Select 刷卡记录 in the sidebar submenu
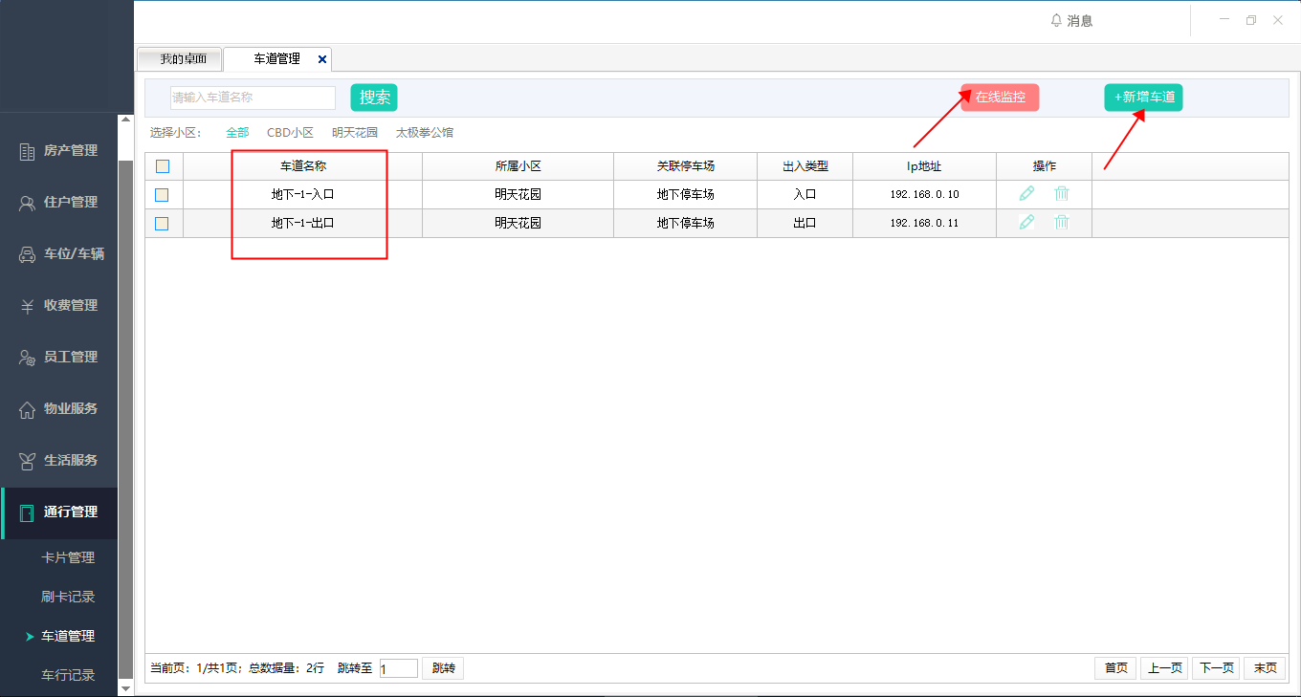This screenshot has height=697, width=1301. coord(68,597)
